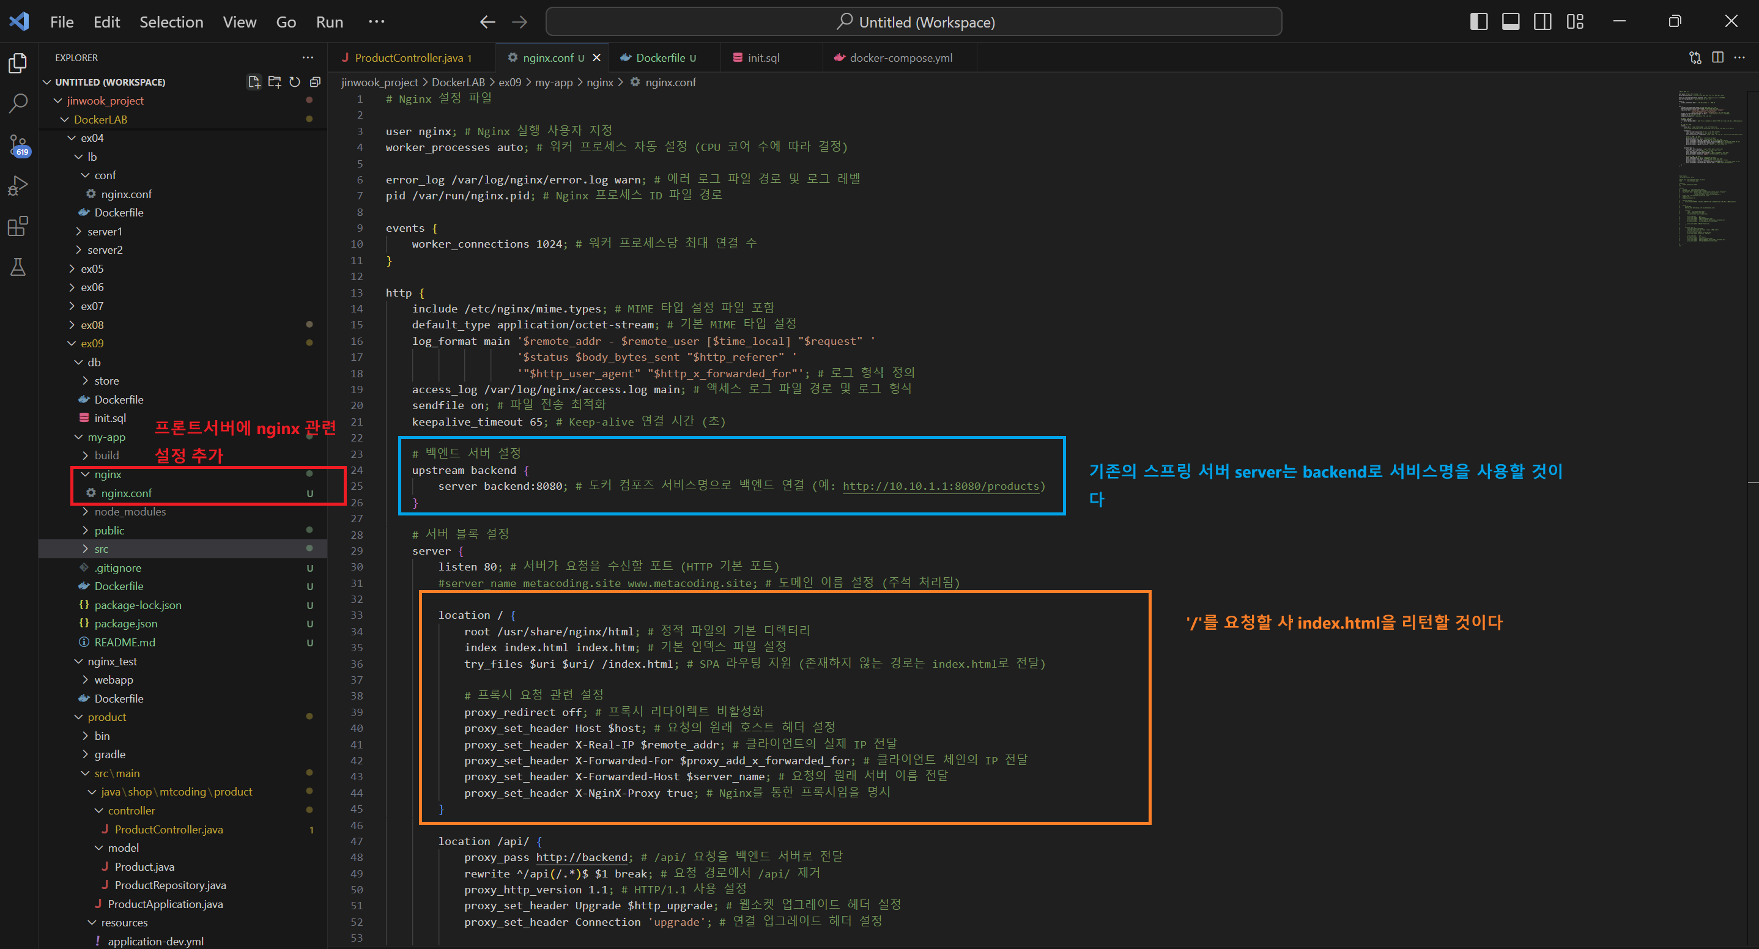Open the Run and Debug view
Screen dimensions: 1759x949
click(x=18, y=186)
